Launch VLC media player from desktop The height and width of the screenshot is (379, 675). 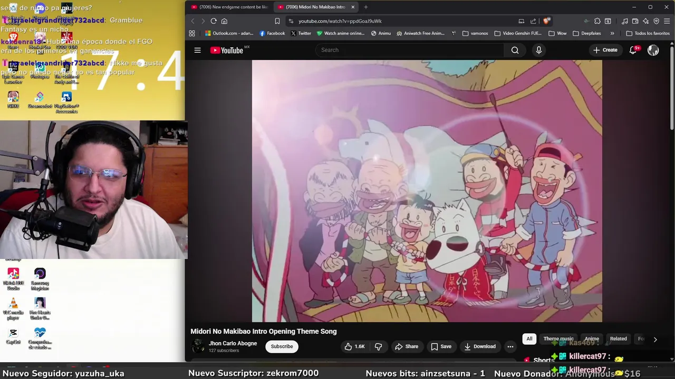(x=13, y=309)
